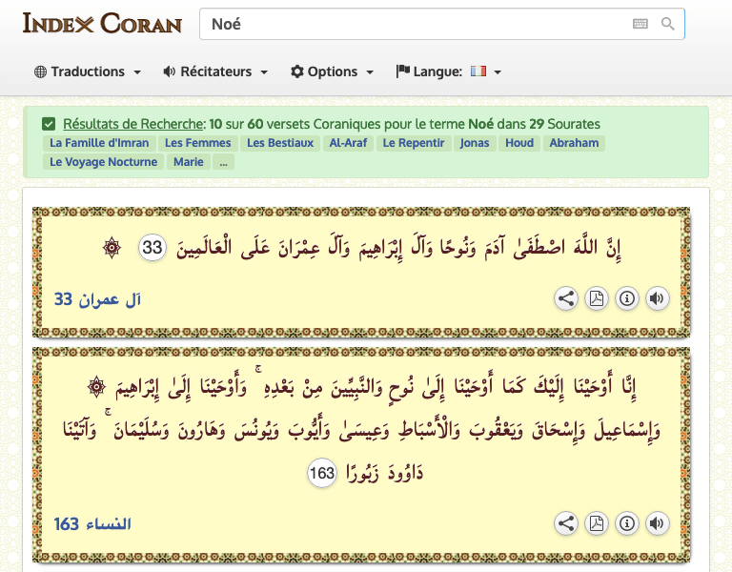Filter by La Famille d'Imran sura tag
The height and width of the screenshot is (572, 732).
(x=100, y=143)
